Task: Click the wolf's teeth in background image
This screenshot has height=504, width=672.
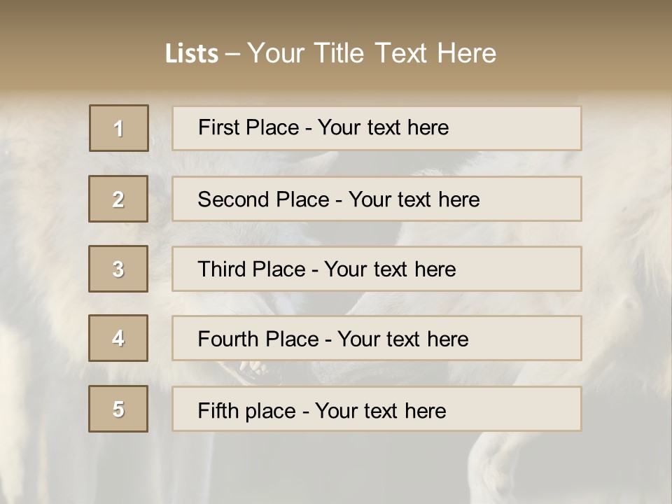Action: point(252,367)
